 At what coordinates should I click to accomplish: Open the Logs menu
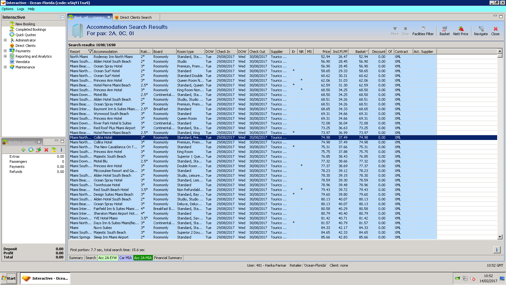click(x=21, y=9)
